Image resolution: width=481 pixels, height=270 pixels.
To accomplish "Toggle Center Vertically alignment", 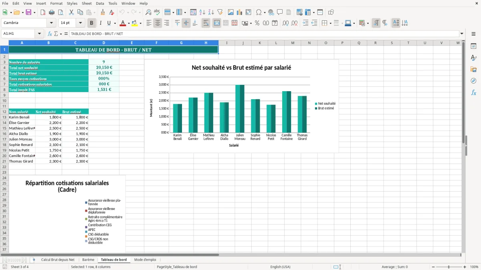I will click(x=186, y=23).
